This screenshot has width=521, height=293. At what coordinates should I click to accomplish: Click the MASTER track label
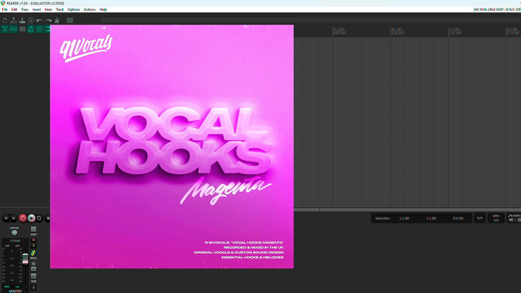[x=15, y=291]
